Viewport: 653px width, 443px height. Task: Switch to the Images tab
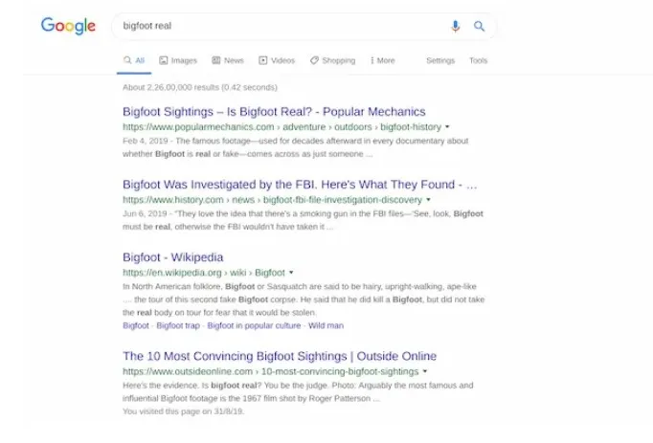178,60
